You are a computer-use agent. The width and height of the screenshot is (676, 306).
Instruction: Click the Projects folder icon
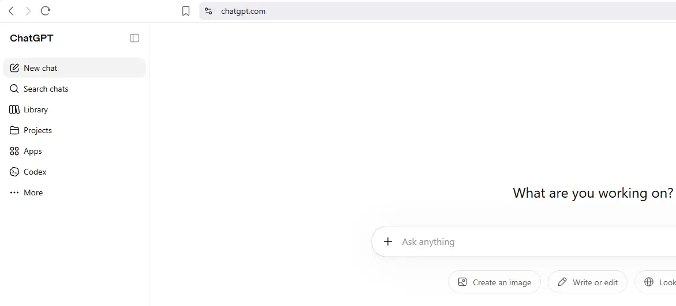tap(14, 130)
